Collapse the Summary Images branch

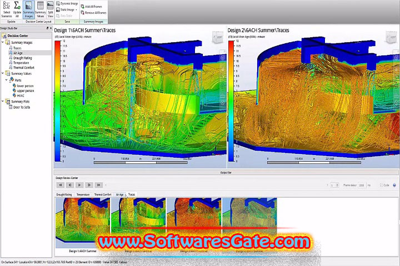click(x=3, y=42)
